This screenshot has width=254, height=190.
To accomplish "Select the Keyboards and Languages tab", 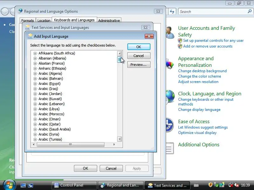I will [x=74, y=20].
